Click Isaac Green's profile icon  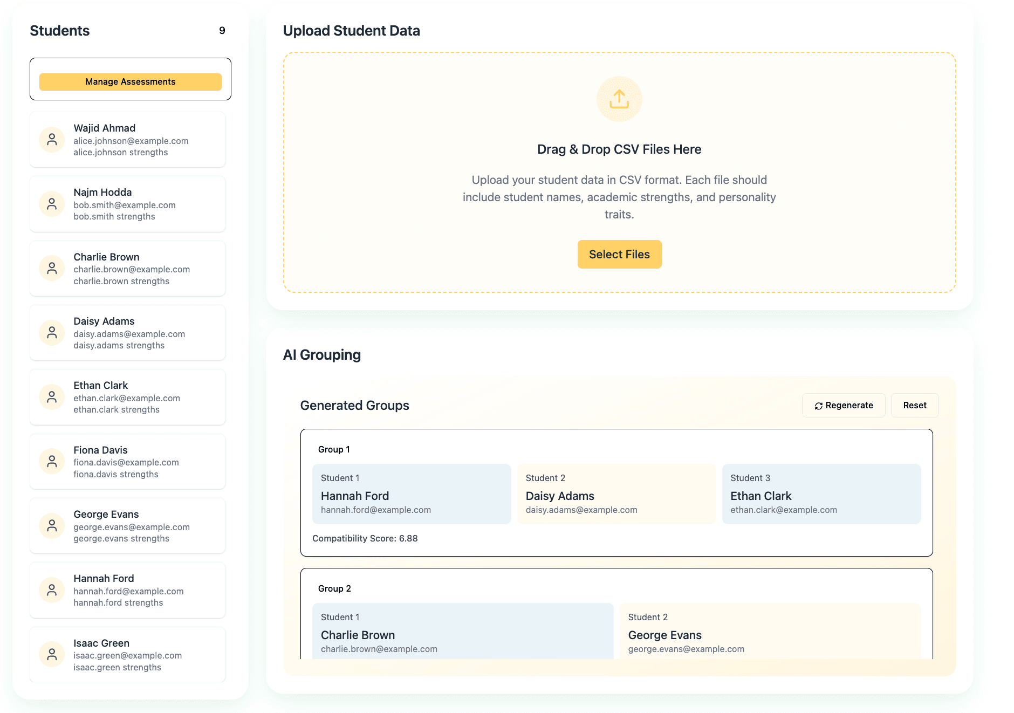point(52,654)
